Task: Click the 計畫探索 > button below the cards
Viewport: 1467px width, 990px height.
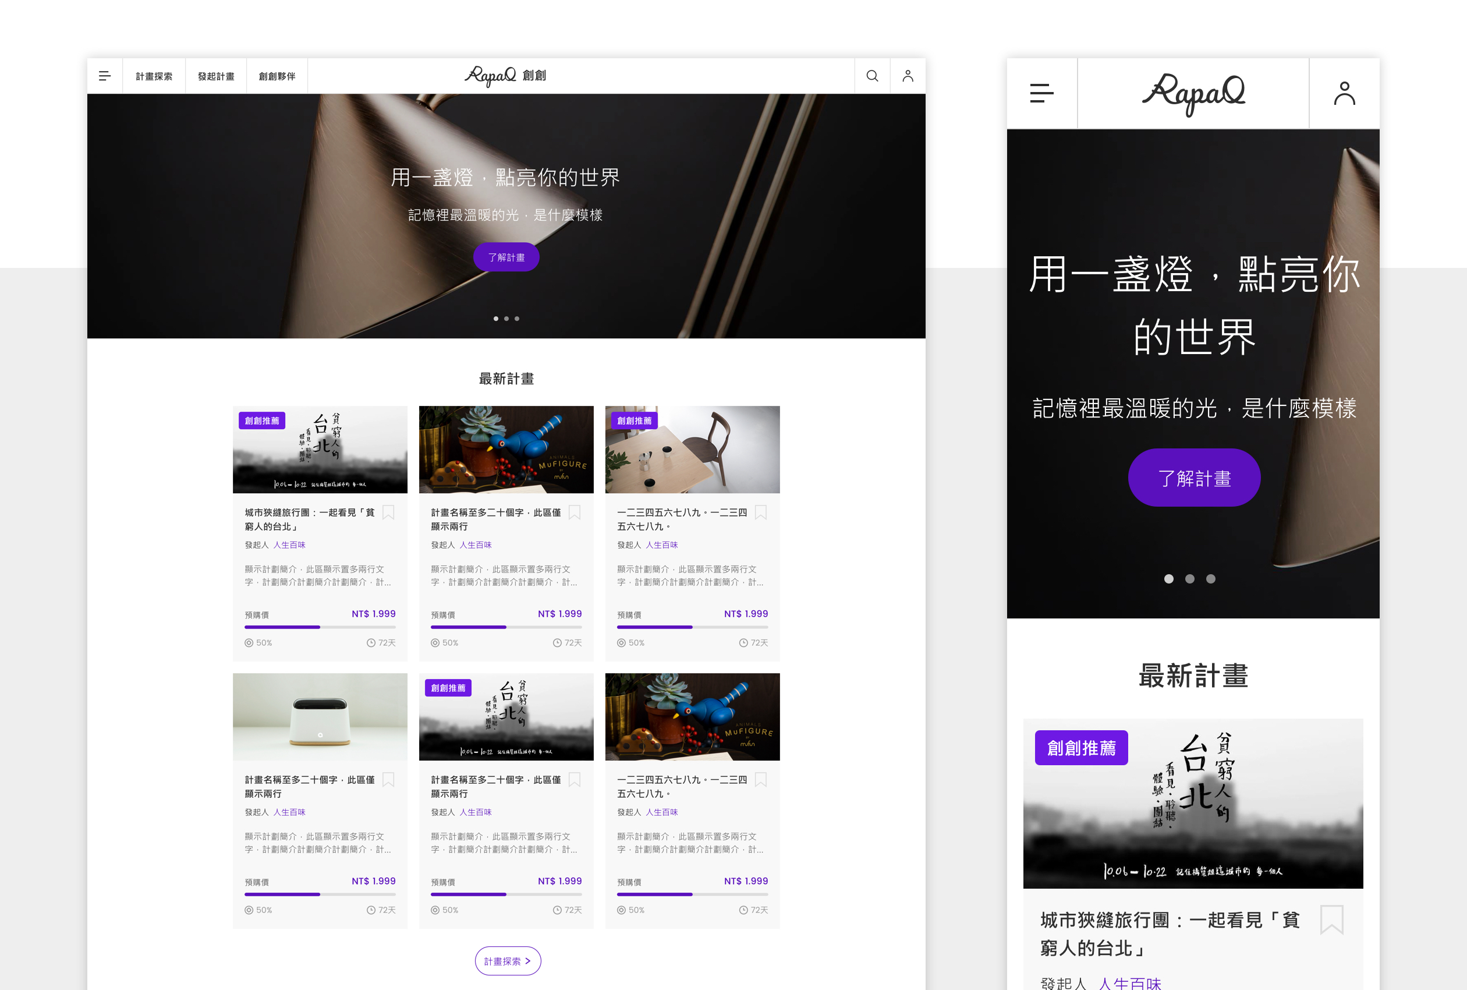Action: point(507,960)
